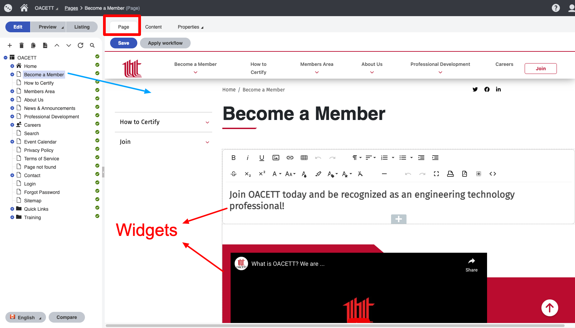575x328 pixels.
Task: Toggle underline formatting
Action: pyautogui.click(x=262, y=158)
